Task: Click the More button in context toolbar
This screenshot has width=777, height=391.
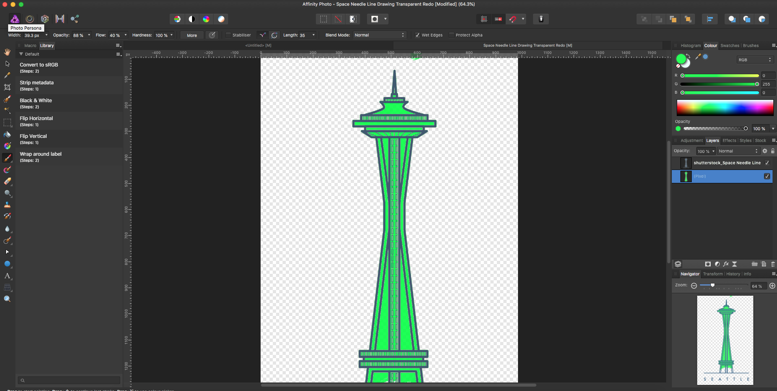Action: [x=192, y=35]
